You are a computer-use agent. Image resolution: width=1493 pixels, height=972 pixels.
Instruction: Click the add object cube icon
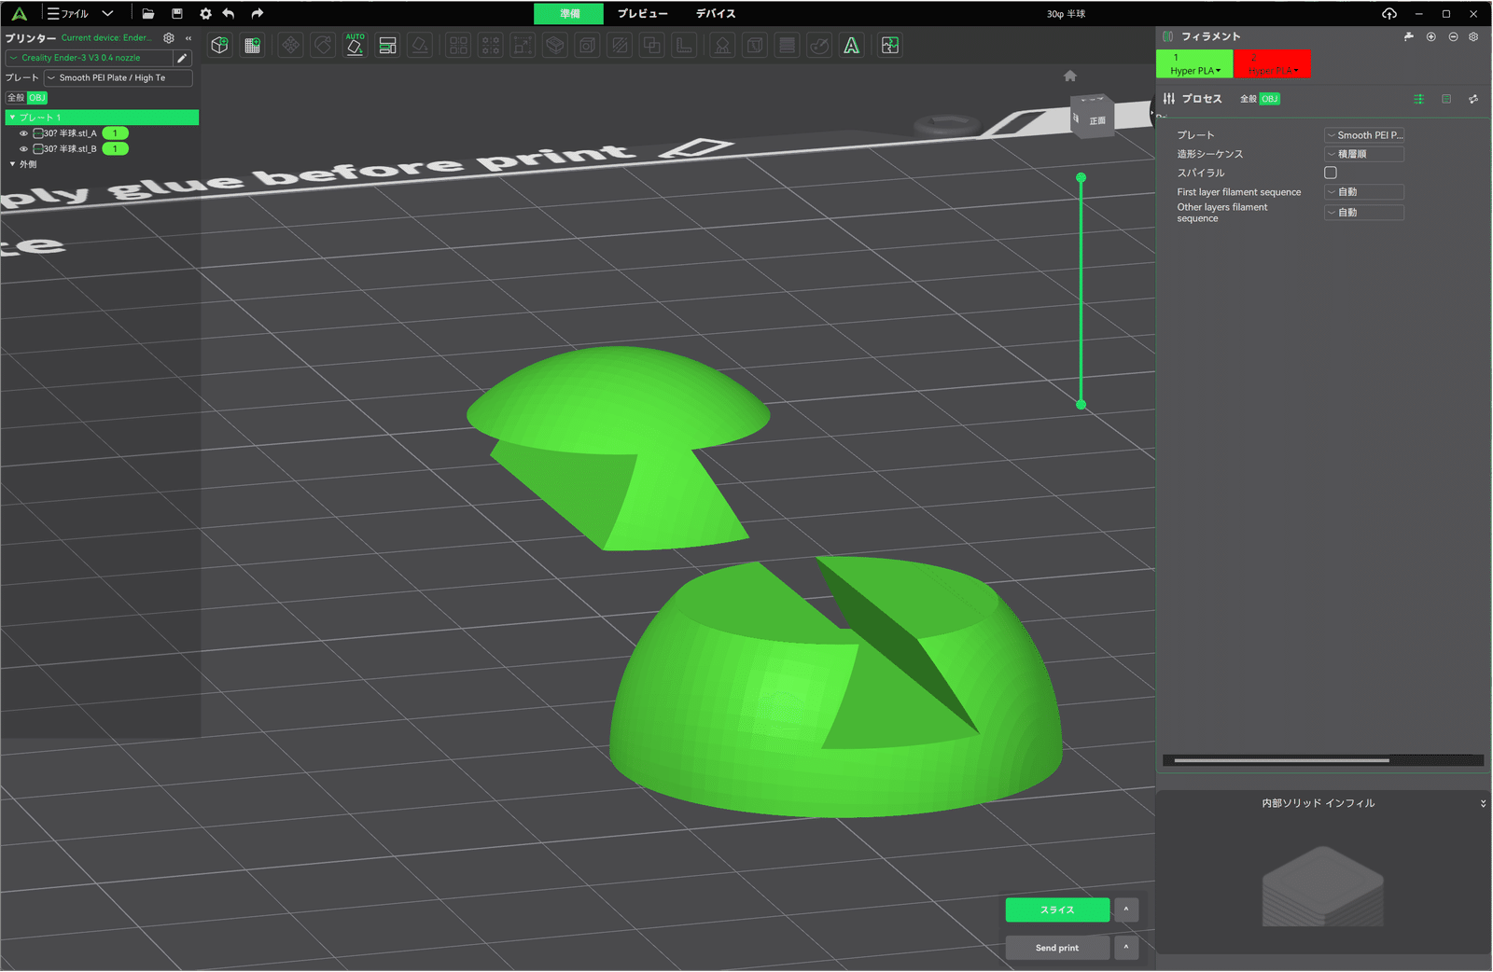220,45
